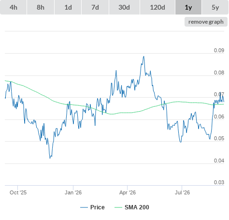
Task: Click the Oct '25 axis marker
Action: tap(18, 192)
